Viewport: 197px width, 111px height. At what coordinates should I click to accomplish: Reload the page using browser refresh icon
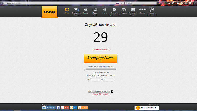122,3
